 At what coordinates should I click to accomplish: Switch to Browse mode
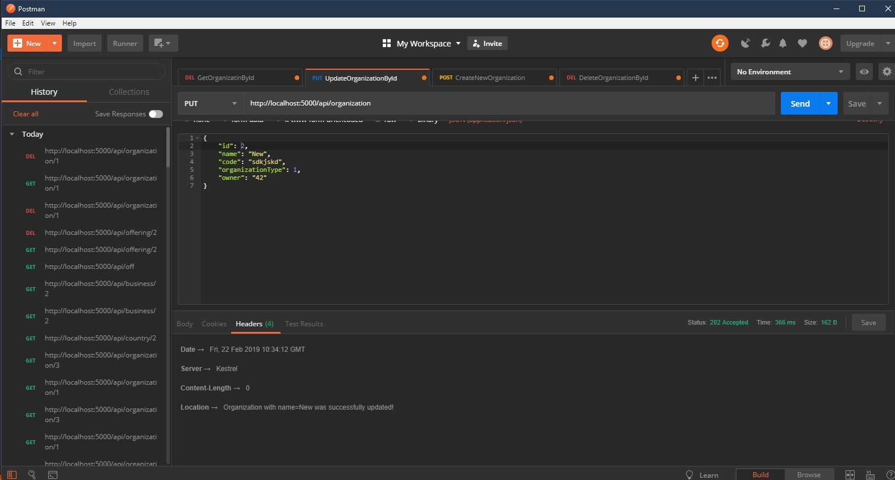[x=809, y=474]
